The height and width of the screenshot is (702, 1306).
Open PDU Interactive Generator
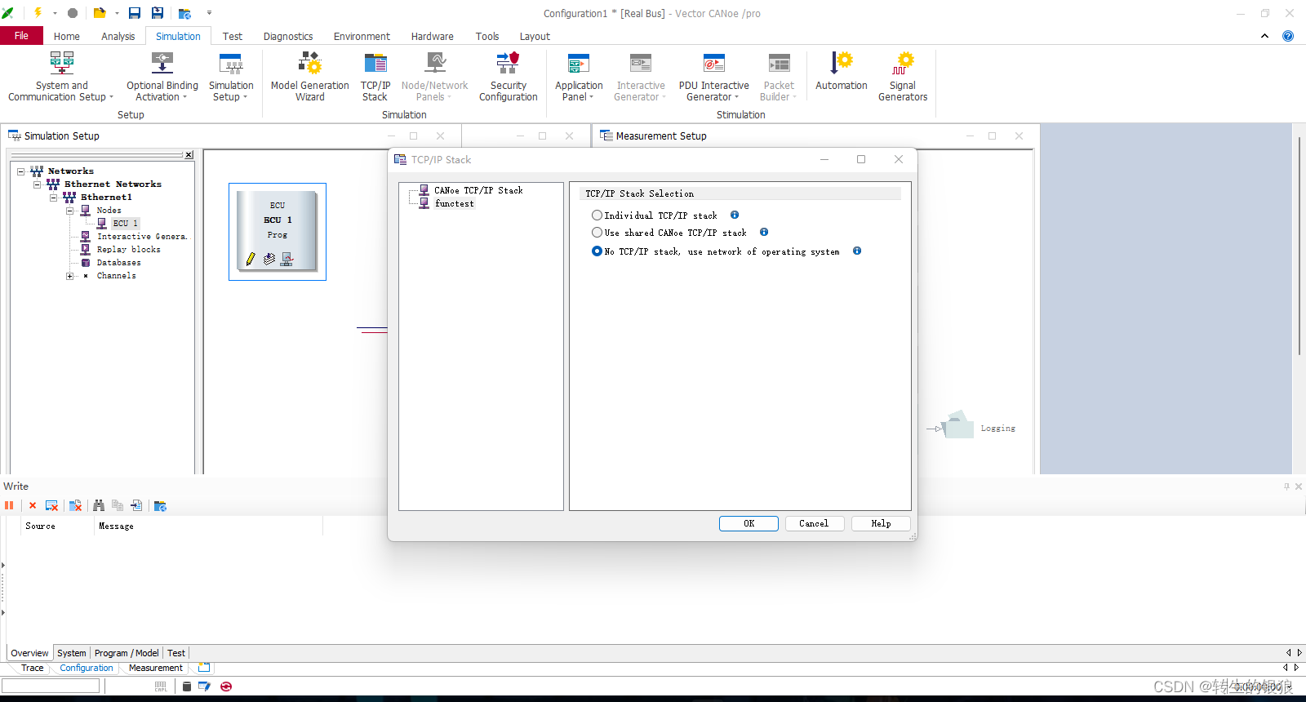[x=714, y=77]
